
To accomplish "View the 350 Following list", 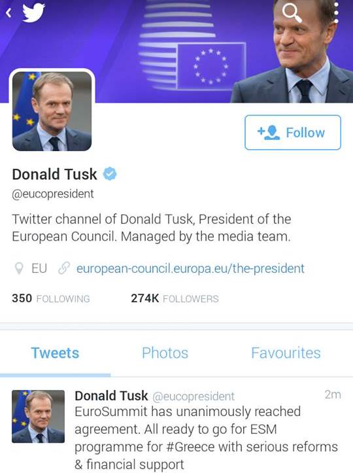I will click(x=50, y=298).
